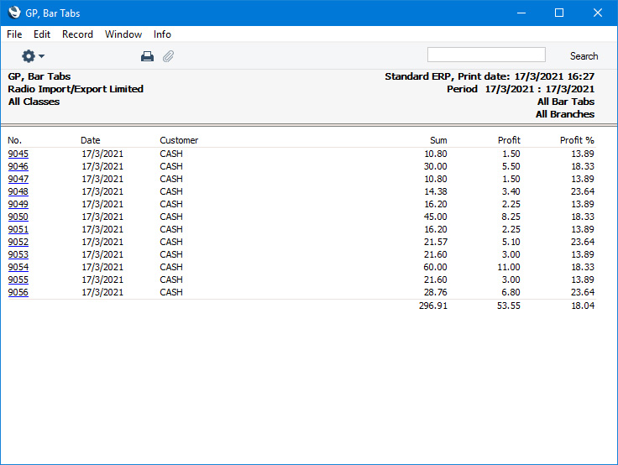
Task: Close the GP, Bar Tabs window
Action: click(x=598, y=13)
